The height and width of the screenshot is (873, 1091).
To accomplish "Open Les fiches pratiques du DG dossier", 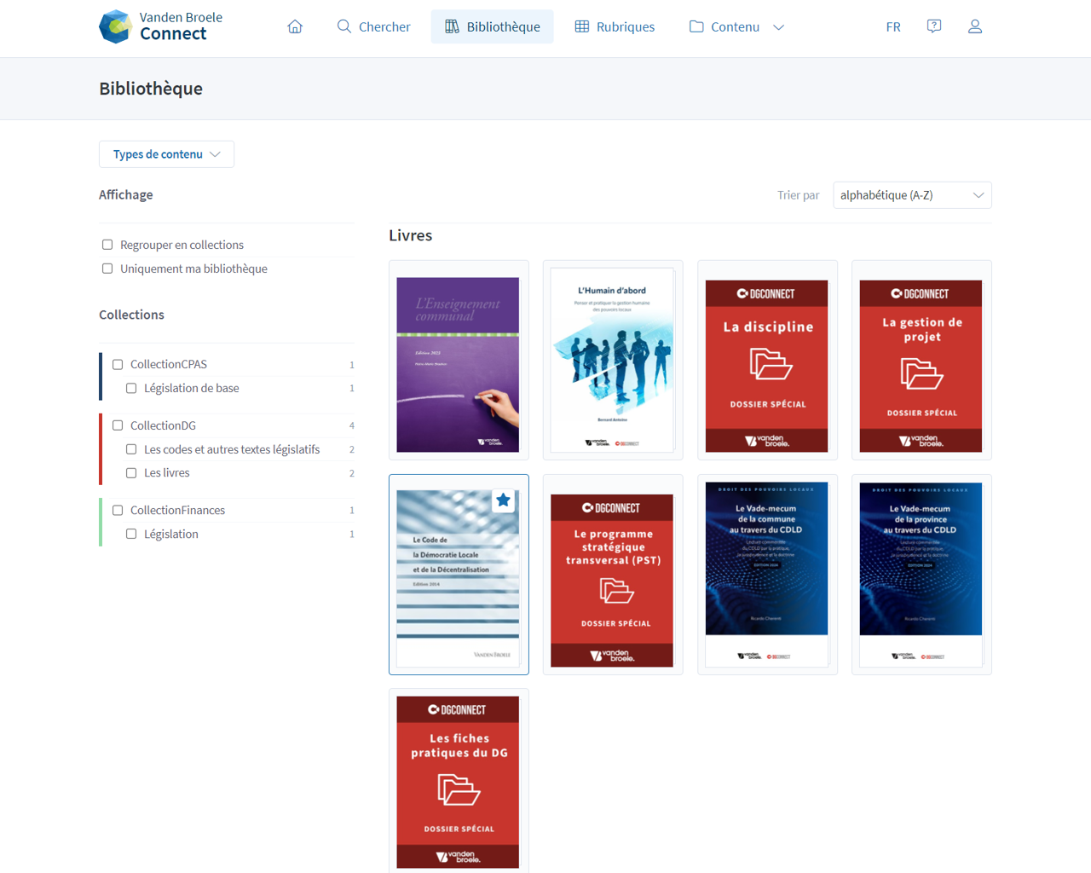I will click(459, 781).
